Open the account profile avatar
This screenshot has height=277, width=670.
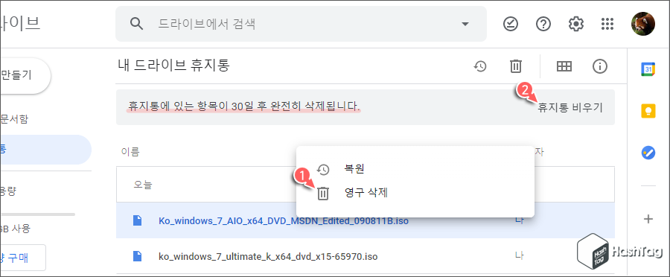click(x=642, y=24)
